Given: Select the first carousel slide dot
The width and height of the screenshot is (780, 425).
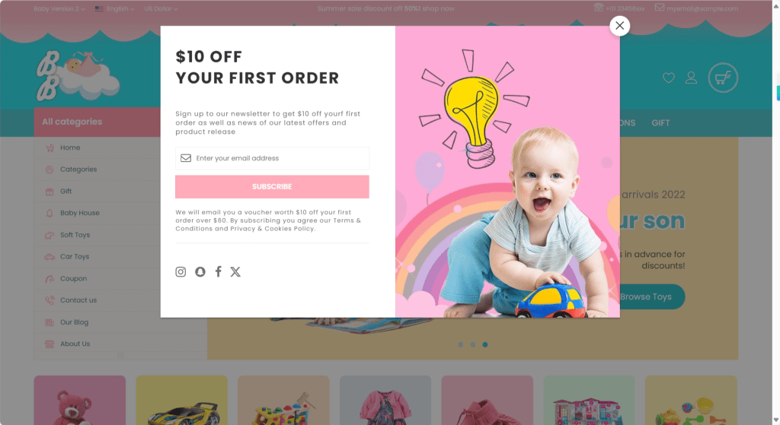Looking at the screenshot, I should point(461,344).
